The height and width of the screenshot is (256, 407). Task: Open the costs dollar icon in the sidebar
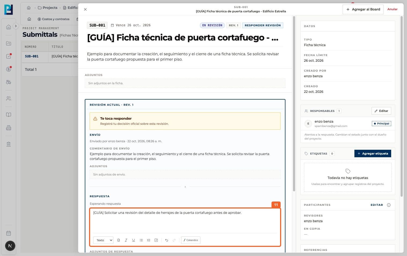pos(9,69)
